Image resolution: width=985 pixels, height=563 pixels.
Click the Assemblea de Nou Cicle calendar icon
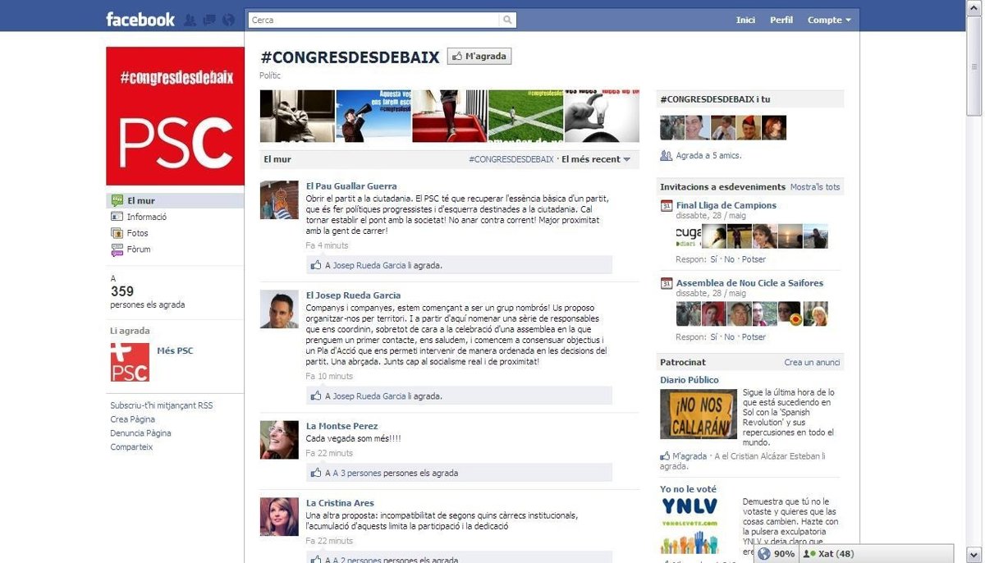667,283
